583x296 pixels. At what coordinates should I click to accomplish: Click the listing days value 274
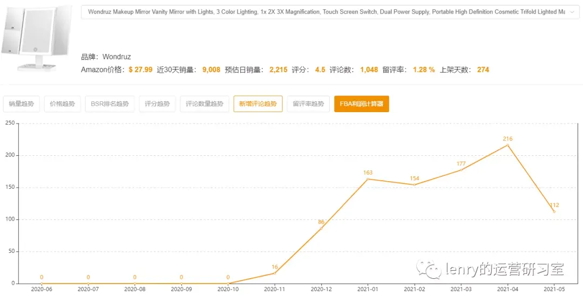click(483, 70)
